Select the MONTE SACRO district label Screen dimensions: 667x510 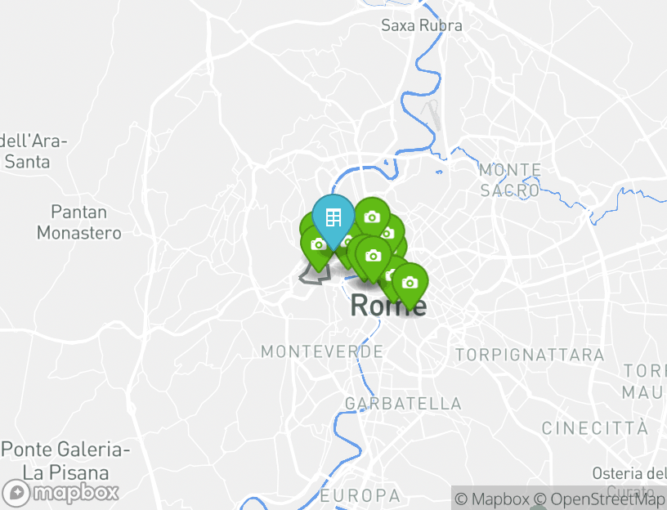click(510, 181)
